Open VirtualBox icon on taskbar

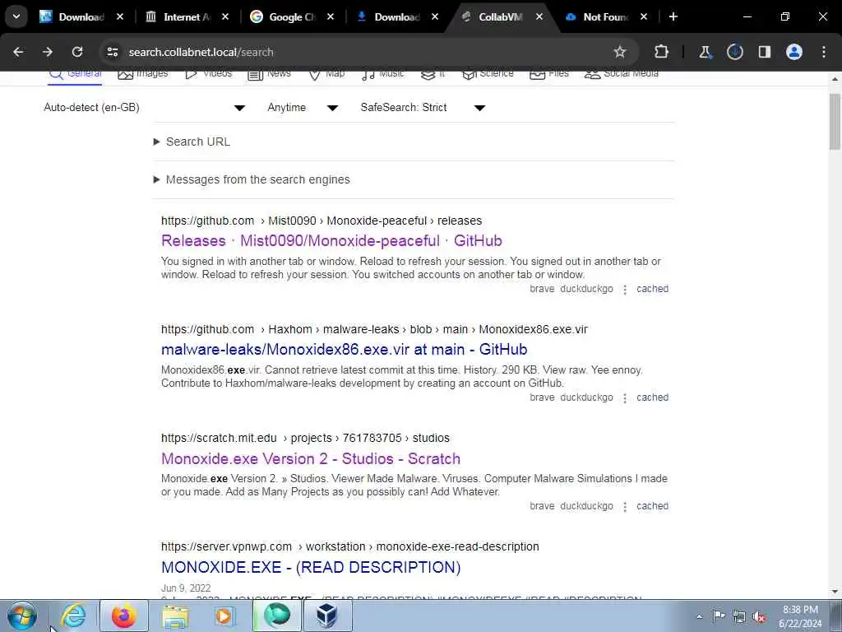click(327, 616)
